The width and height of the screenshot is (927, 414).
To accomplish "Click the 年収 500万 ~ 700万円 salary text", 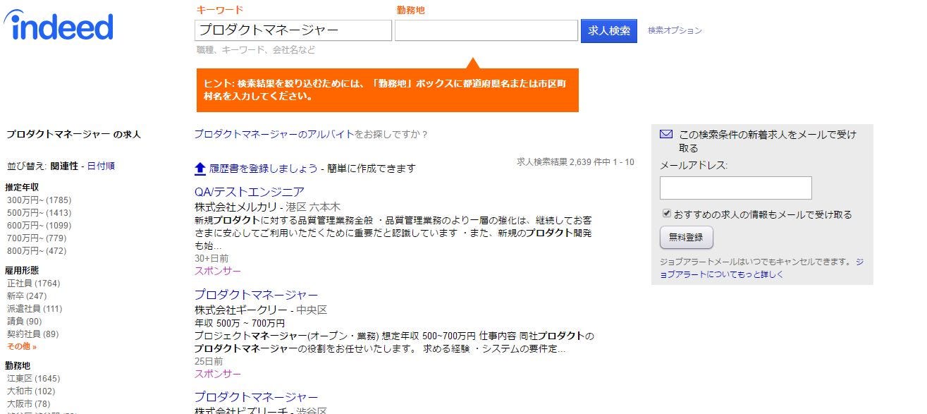I will tap(240, 323).
